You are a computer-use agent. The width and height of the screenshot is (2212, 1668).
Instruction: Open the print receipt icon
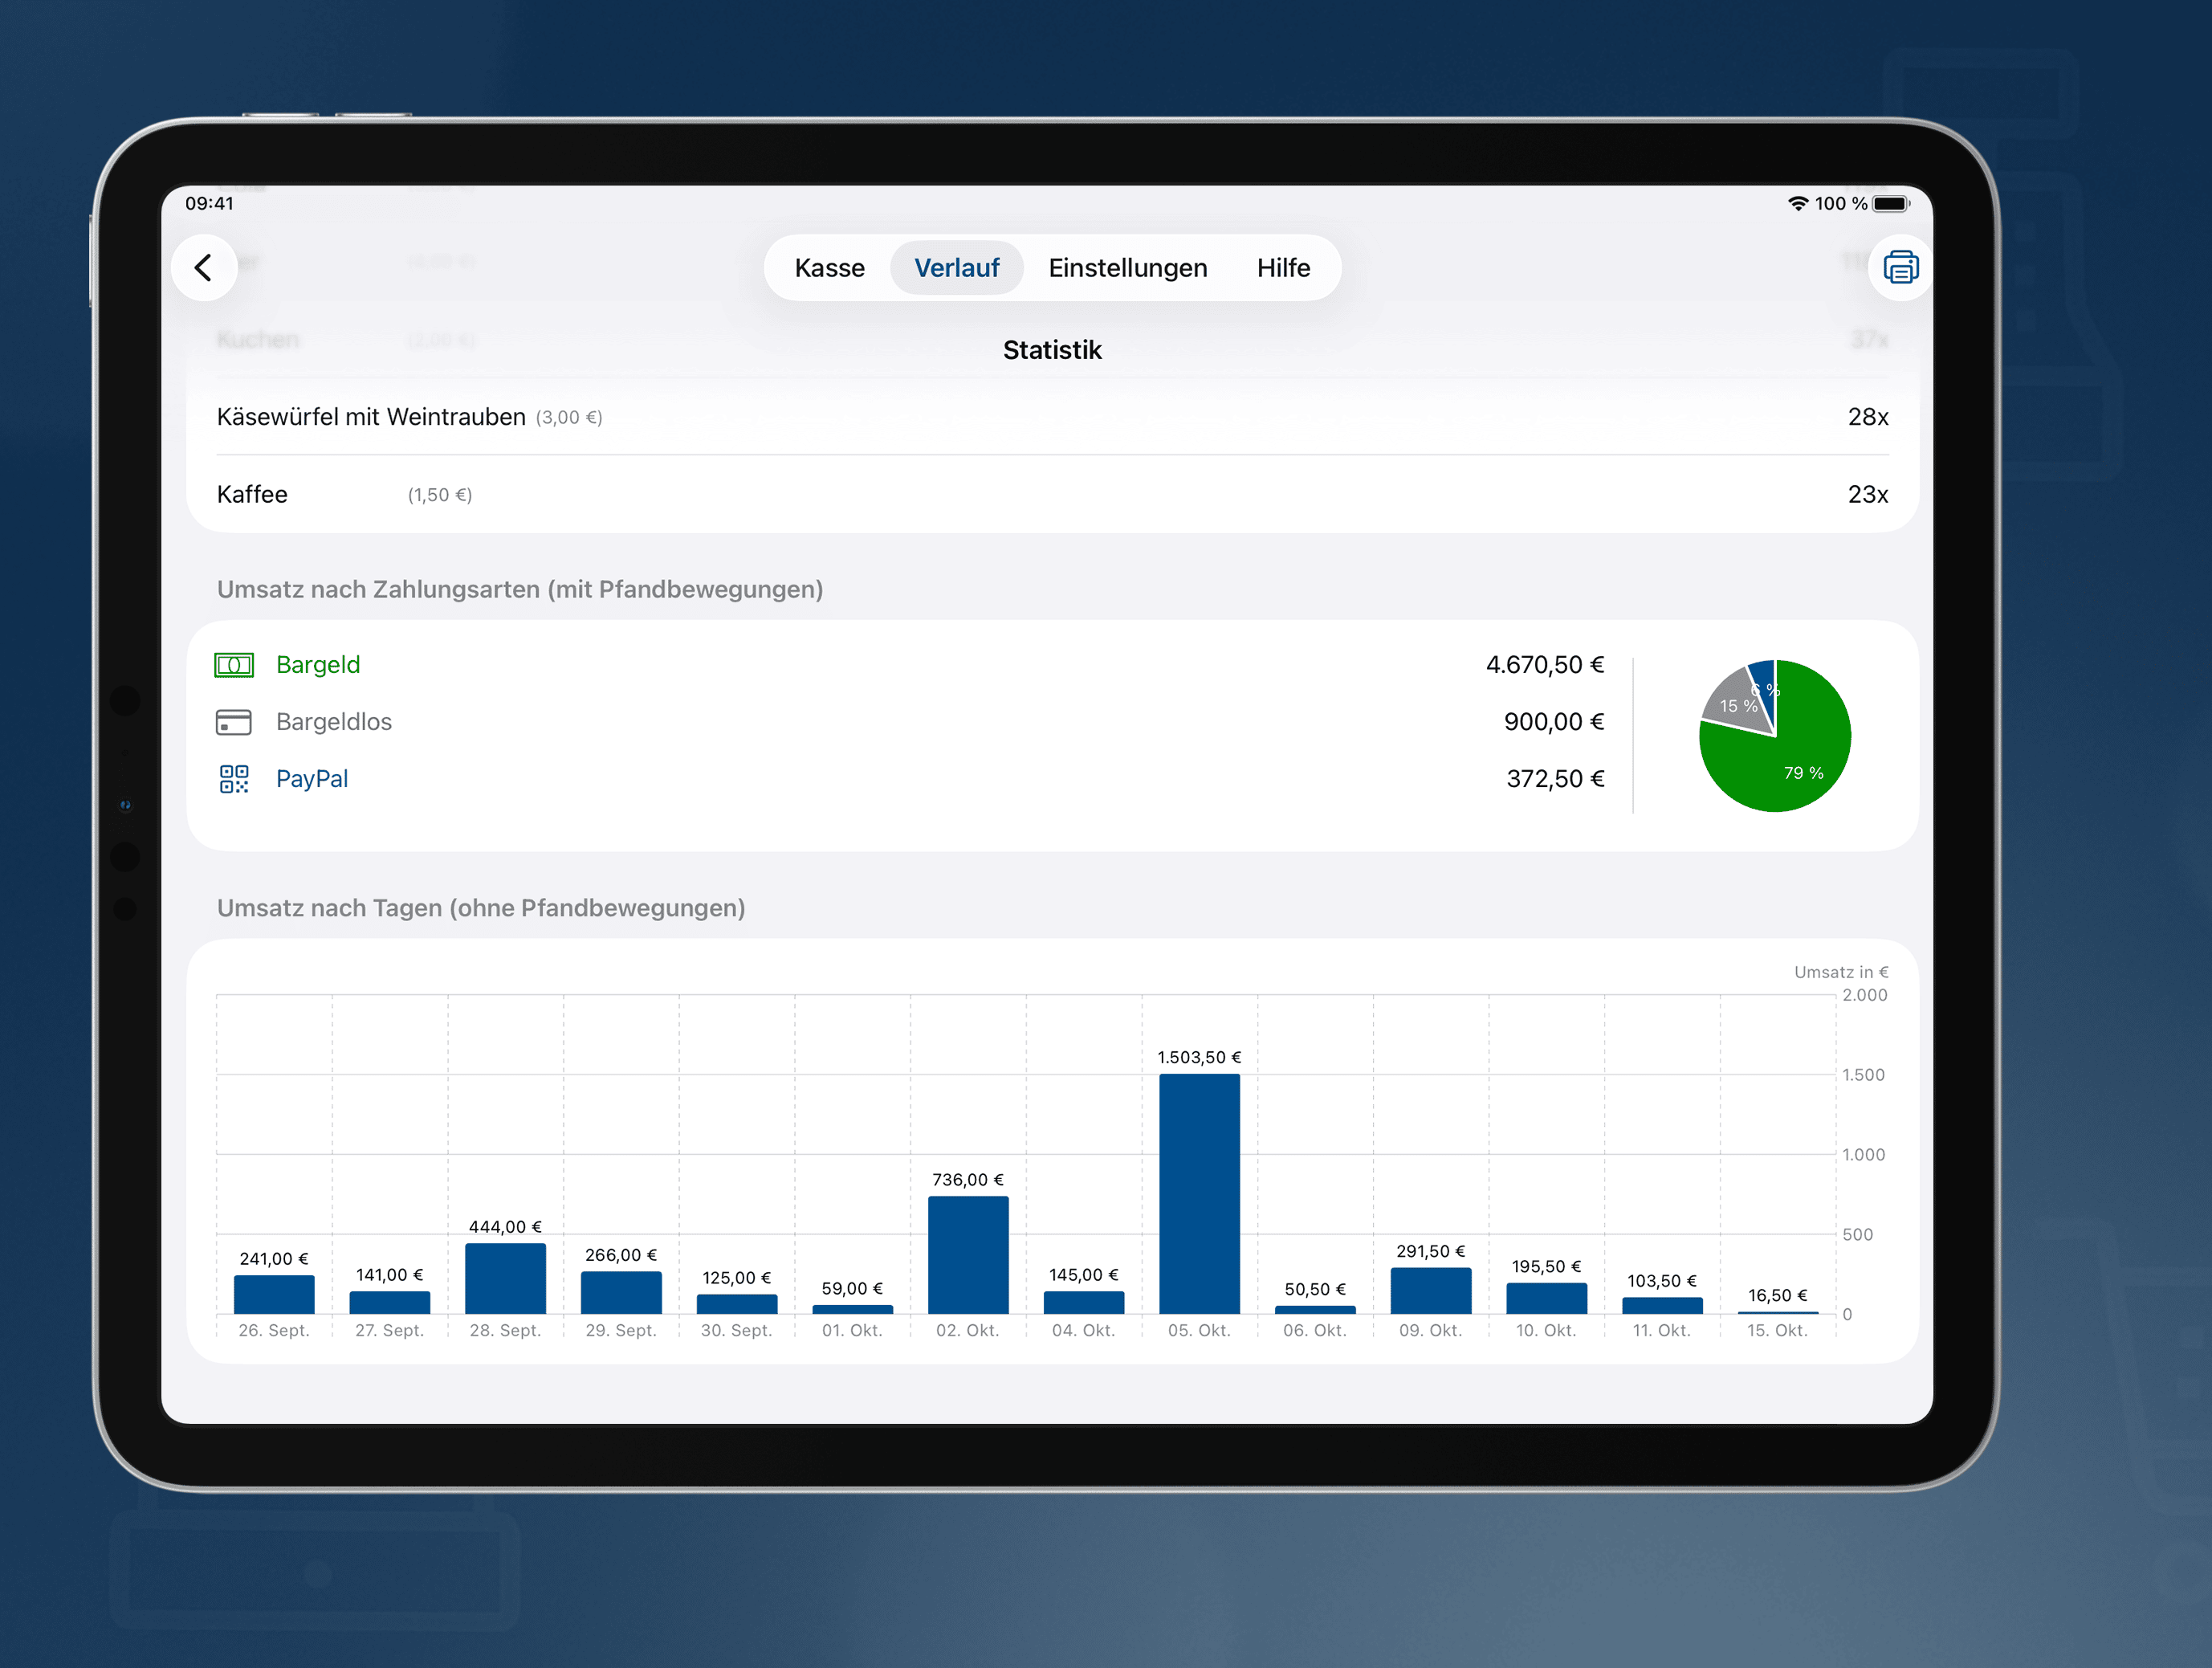pos(1900,267)
